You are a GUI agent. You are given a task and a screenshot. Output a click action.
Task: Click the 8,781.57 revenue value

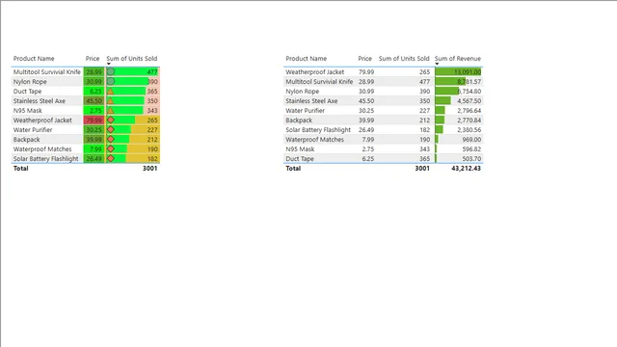click(x=469, y=81)
